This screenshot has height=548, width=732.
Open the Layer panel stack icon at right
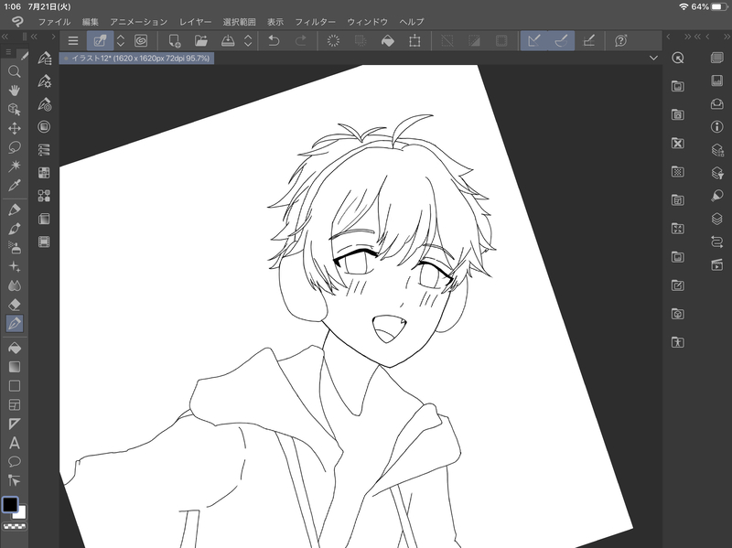(x=717, y=218)
